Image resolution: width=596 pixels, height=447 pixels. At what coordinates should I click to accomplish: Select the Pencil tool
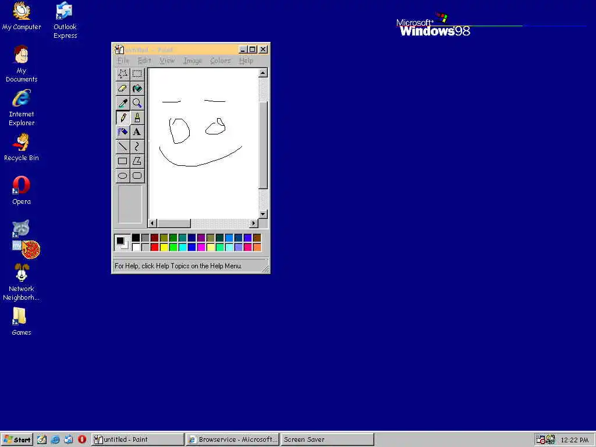click(x=122, y=118)
